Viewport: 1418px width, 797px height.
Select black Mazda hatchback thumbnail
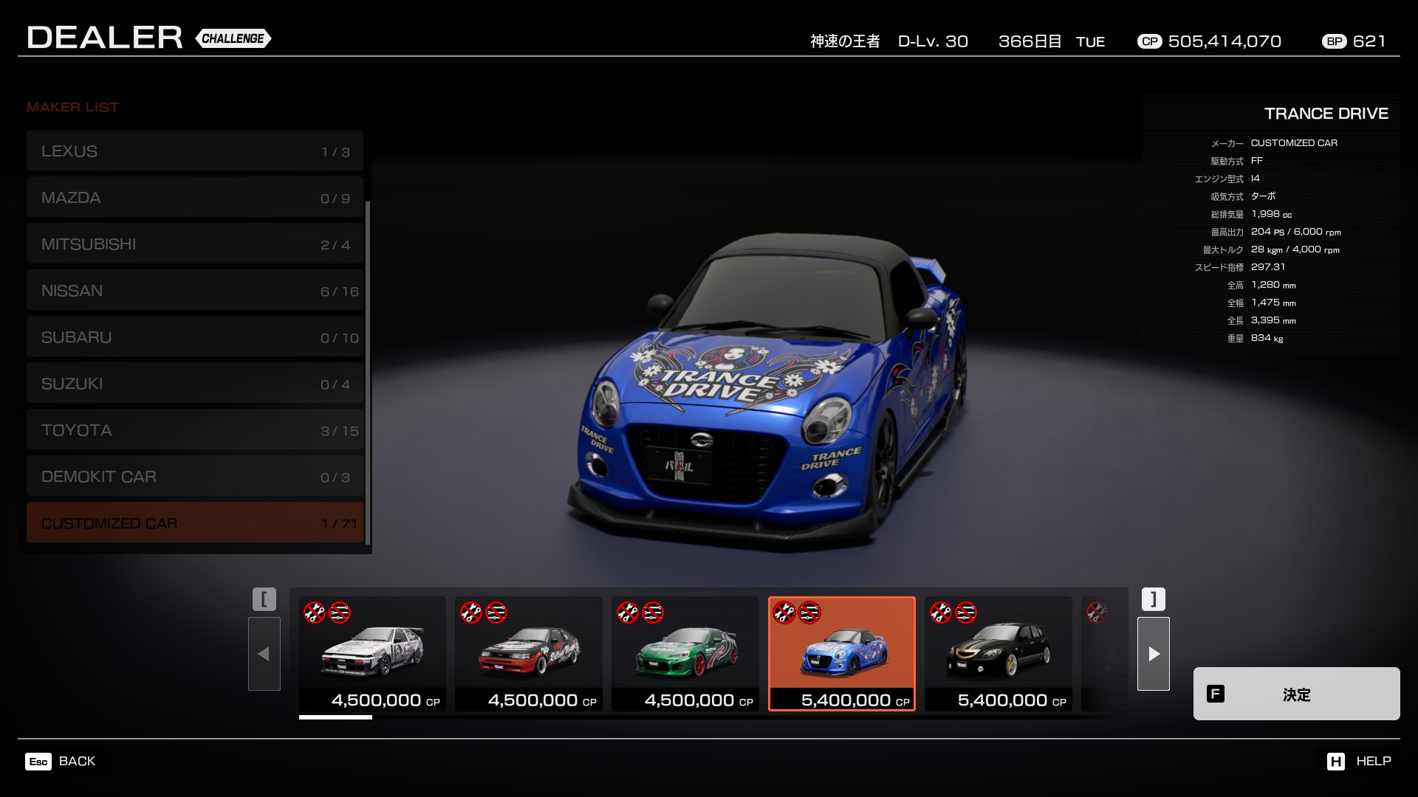(x=998, y=652)
